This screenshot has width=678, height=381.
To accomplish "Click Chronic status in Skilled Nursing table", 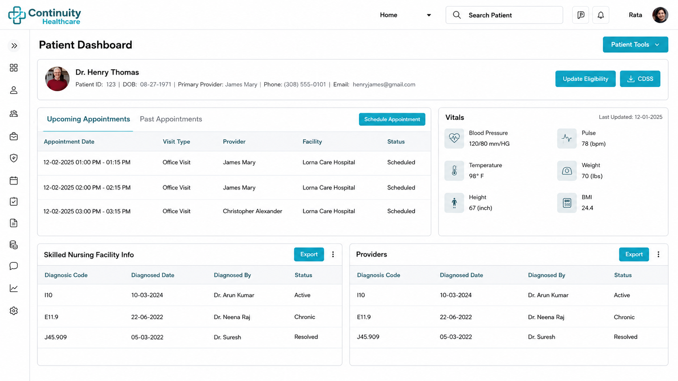I will (305, 317).
